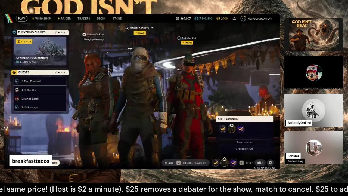Click the Lobster participant tile
Viewport: 348px width, 196px height.
(314, 148)
